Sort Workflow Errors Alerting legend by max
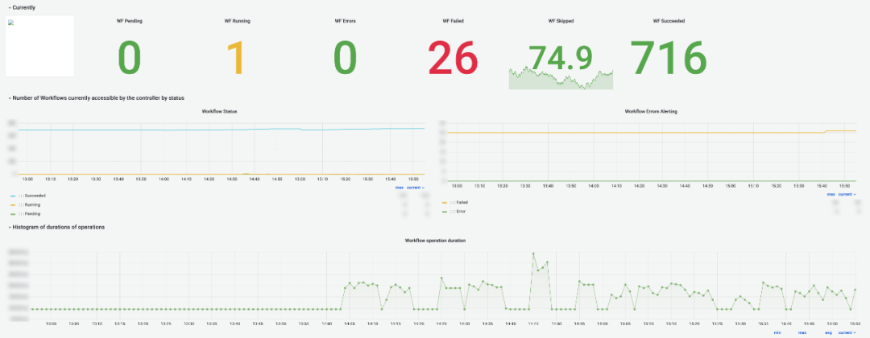Screen dimensions: 870x338 831,195
